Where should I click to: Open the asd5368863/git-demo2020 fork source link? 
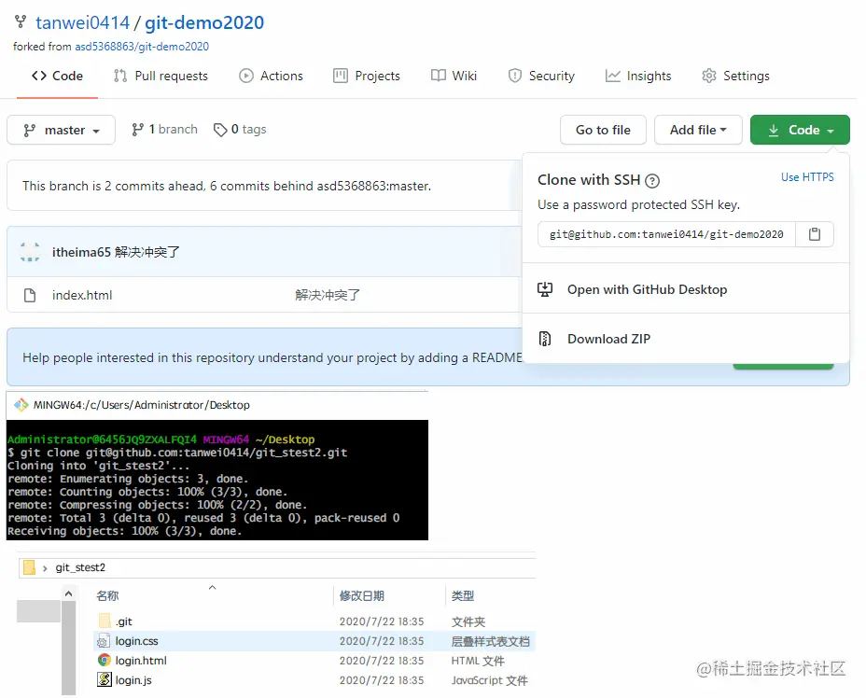pyautogui.click(x=142, y=47)
